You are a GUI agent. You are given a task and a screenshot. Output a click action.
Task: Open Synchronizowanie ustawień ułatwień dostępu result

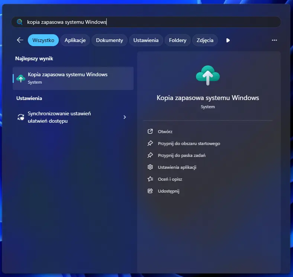coord(73,117)
